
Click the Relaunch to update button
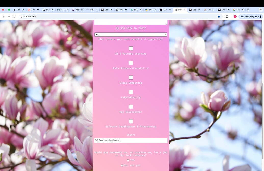249,16
